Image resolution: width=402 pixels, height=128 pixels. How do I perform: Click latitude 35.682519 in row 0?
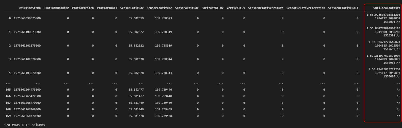[136, 18]
